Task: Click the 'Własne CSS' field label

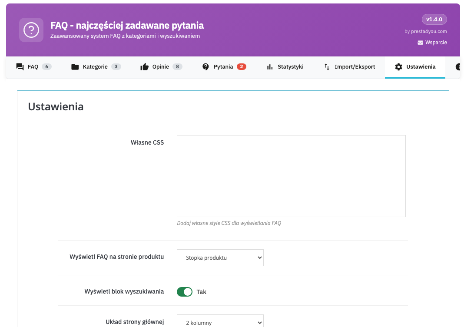Action: [147, 142]
